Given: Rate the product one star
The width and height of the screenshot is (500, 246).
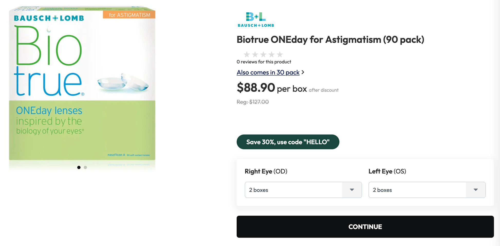Looking at the screenshot, I should tap(247, 54).
